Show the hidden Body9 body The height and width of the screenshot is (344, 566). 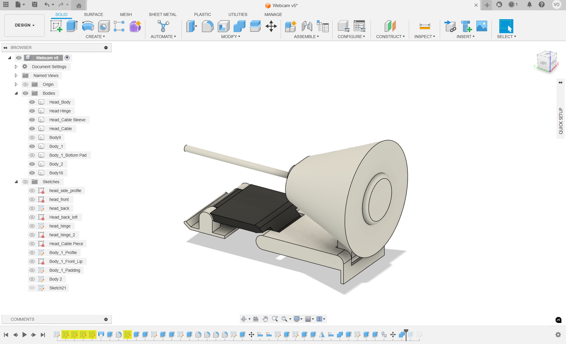[x=32, y=137]
